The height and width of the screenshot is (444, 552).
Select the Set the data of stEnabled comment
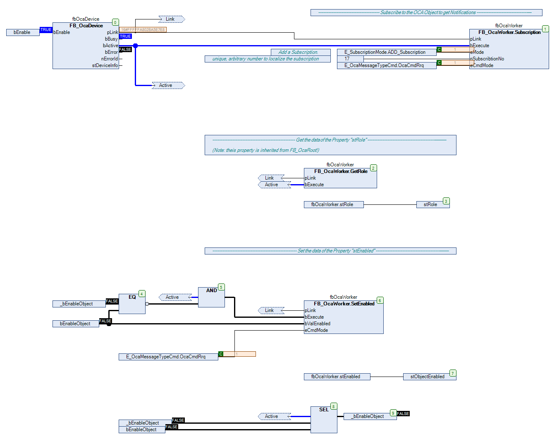330,251
